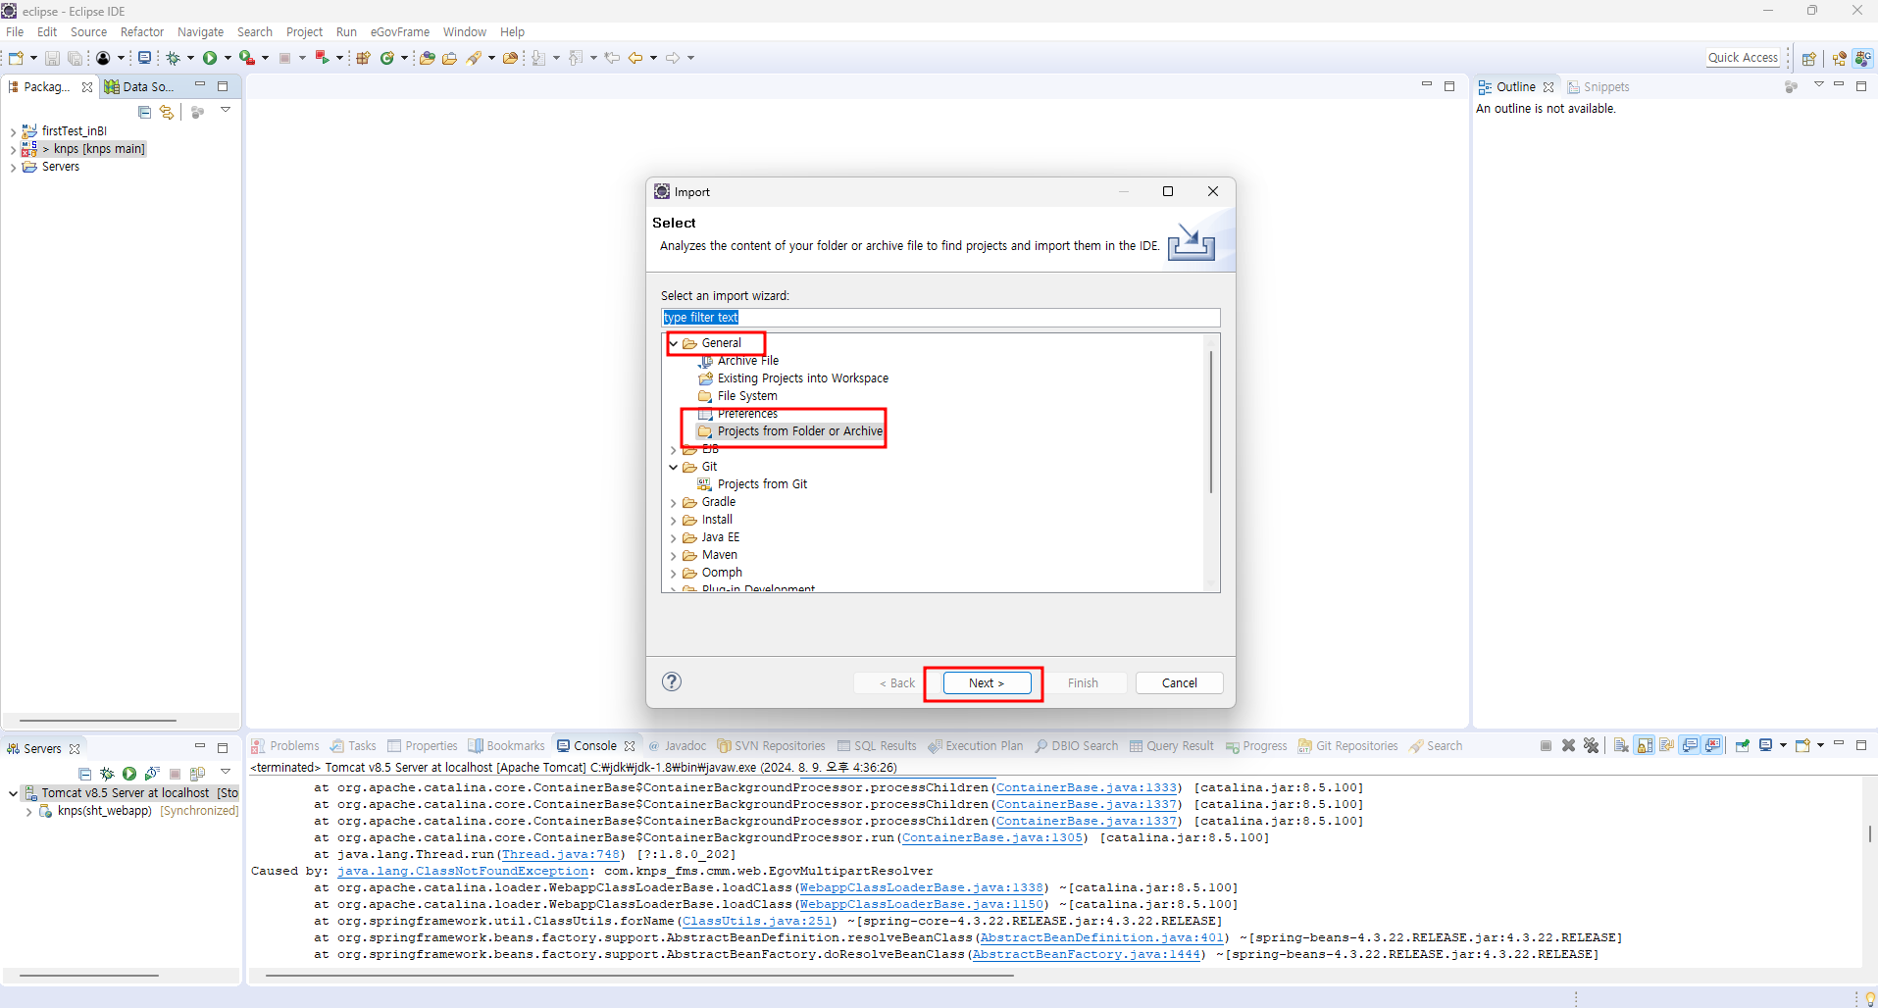The width and height of the screenshot is (1878, 1008).
Task: Start the server with green play icon
Action: click(x=129, y=774)
